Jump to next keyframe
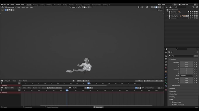Screen dimensions: 199x111 pos(86,81)
